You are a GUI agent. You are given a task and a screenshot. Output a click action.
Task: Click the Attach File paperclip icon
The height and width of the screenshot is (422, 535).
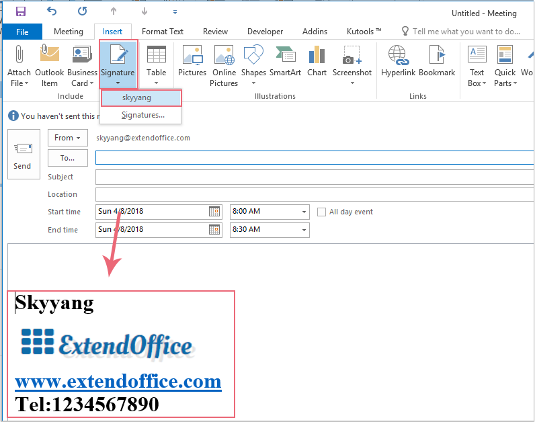[19, 54]
